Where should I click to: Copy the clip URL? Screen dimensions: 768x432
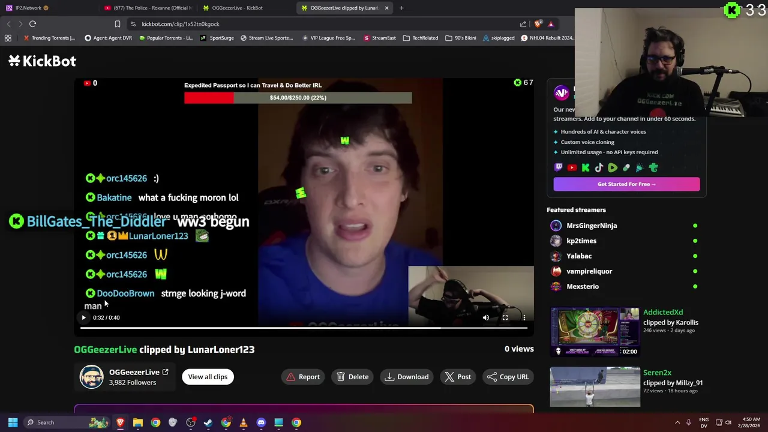pos(508,377)
